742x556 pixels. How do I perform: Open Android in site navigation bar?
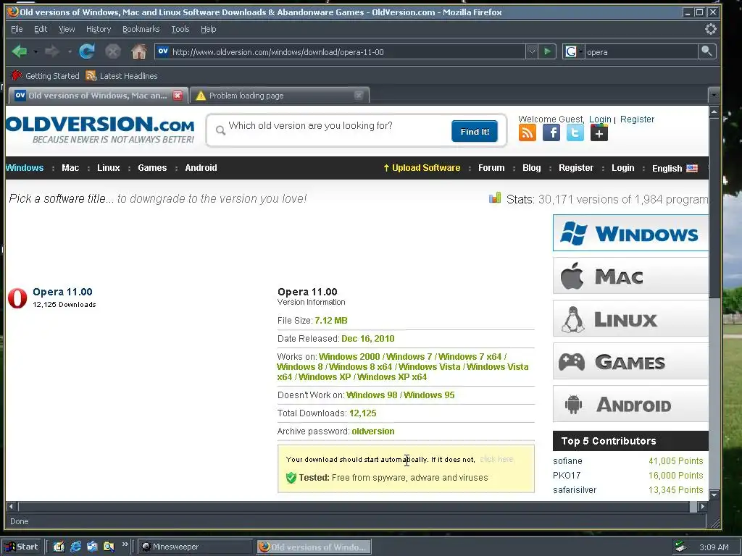[x=201, y=168]
